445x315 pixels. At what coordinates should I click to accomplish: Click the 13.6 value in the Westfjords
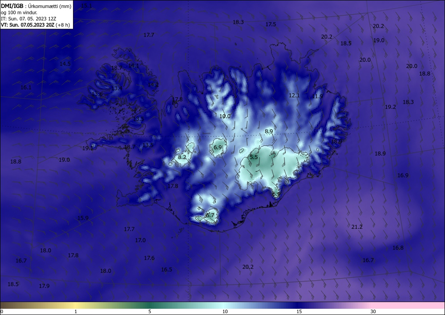tap(97, 94)
